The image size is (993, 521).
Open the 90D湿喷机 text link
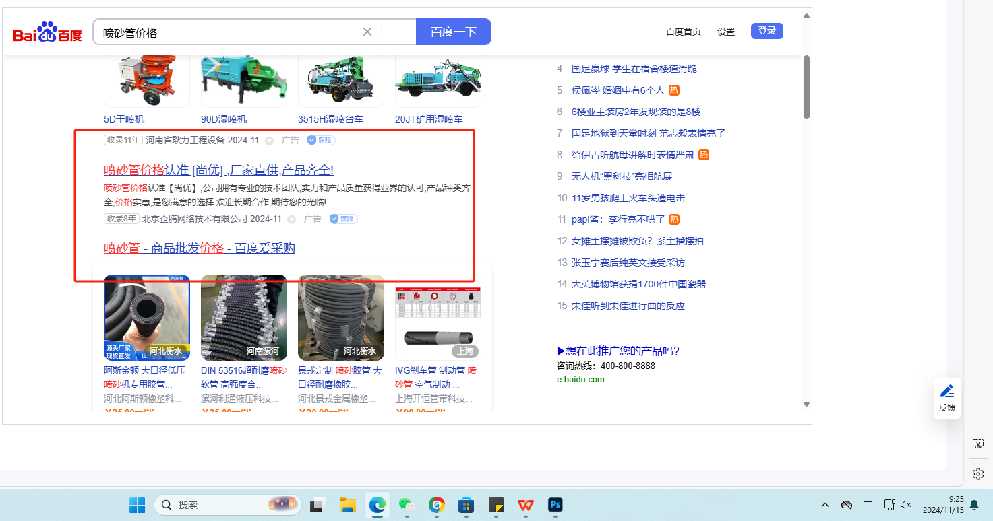point(224,119)
